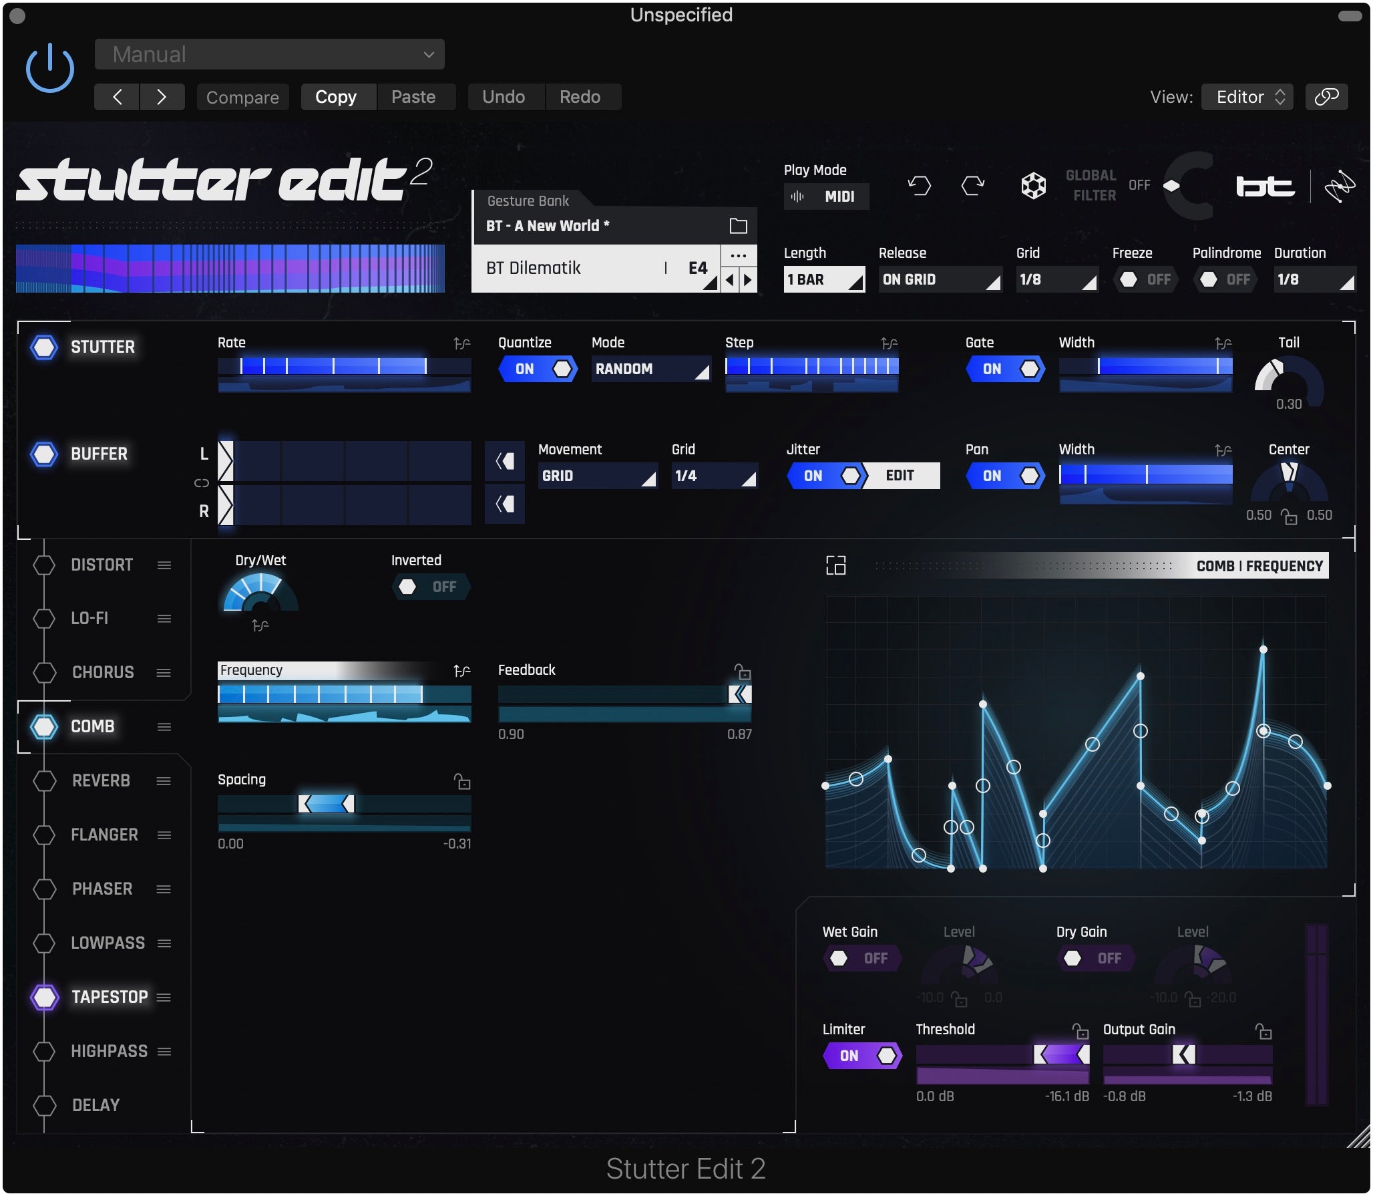This screenshot has width=1373, height=1196.
Task: Click the bt logo in the header
Action: [1265, 186]
